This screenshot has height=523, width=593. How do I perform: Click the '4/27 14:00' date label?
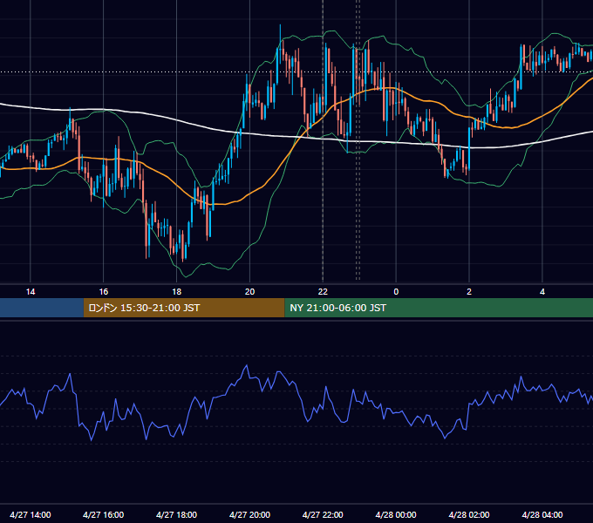[31, 514]
